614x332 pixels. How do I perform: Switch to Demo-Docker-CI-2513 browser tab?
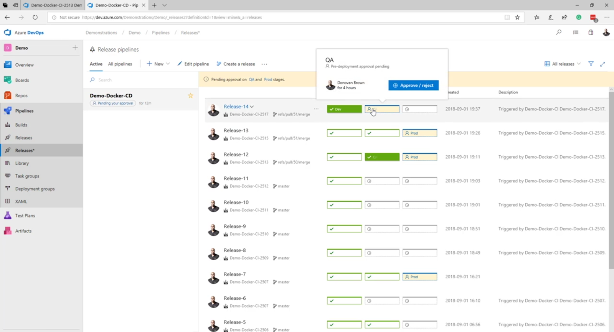click(53, 5)
